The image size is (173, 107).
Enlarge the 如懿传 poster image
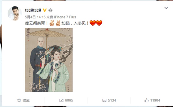pos(49,60)
